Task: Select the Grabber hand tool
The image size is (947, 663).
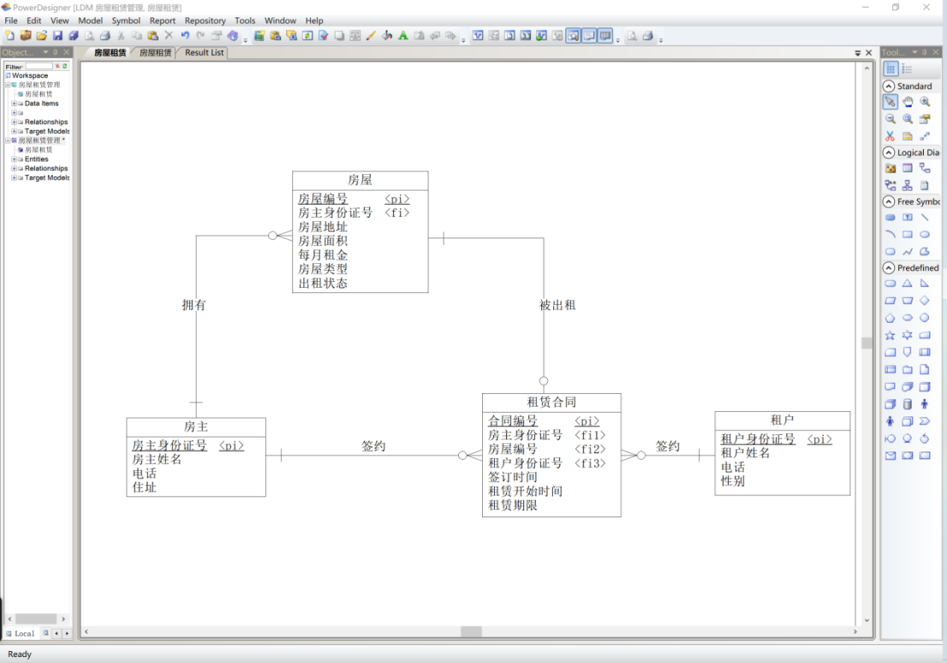Action: click(908, 102)
